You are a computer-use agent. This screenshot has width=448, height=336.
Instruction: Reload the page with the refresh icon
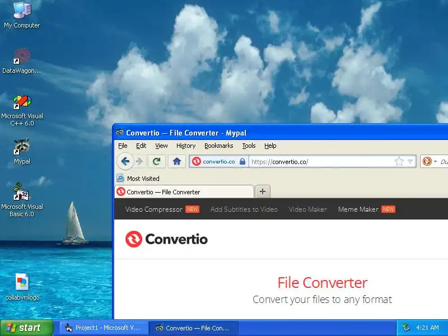[x=157, y=161]
